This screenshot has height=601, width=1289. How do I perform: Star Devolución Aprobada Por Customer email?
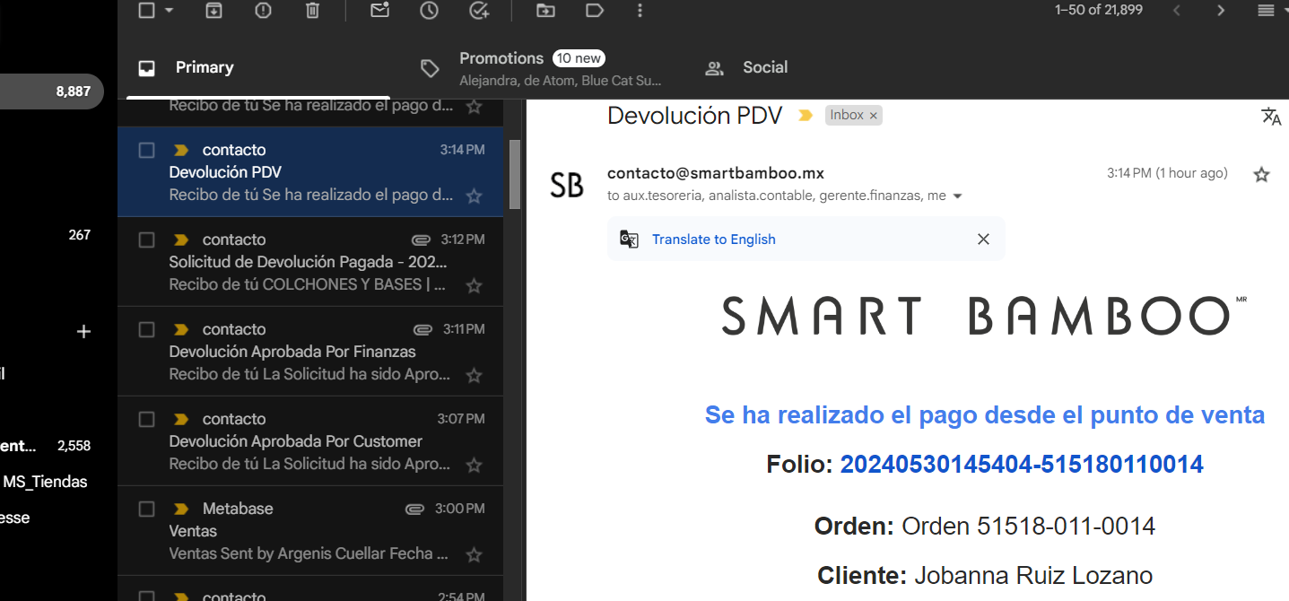point(475,465)
